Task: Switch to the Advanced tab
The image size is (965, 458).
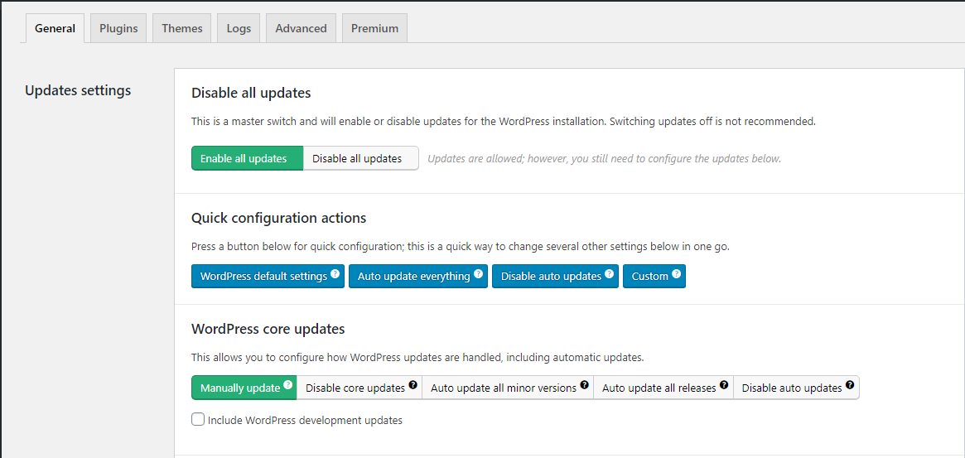Action: tap(301, 28)
